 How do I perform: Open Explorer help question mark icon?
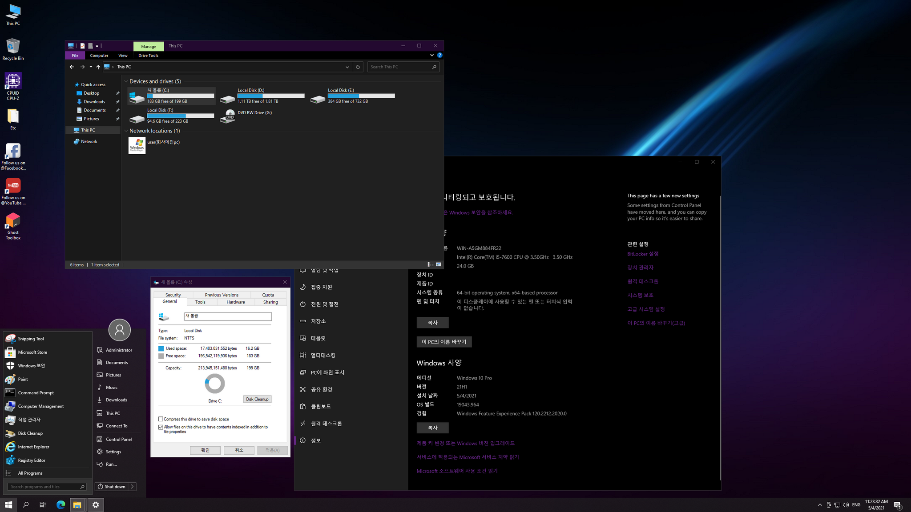click(439, 55)
